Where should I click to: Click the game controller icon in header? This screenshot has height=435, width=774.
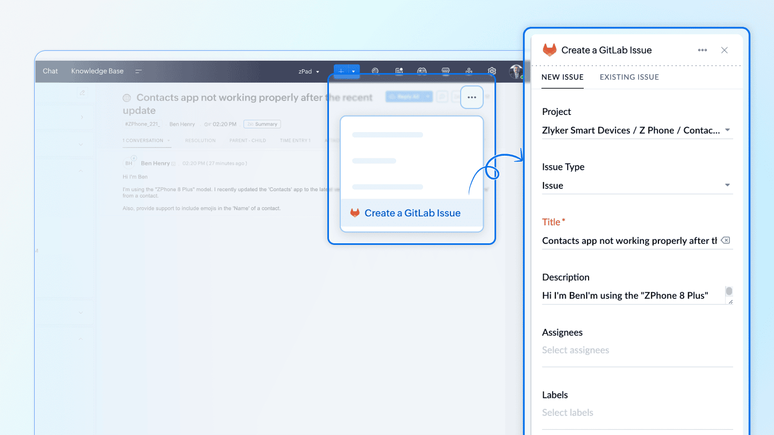[x=422, y=71]
